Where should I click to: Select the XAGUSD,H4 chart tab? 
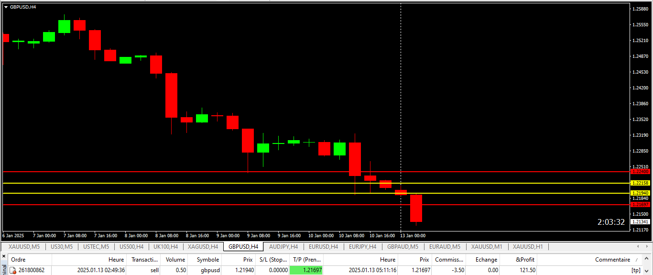(x=203, y=247)
